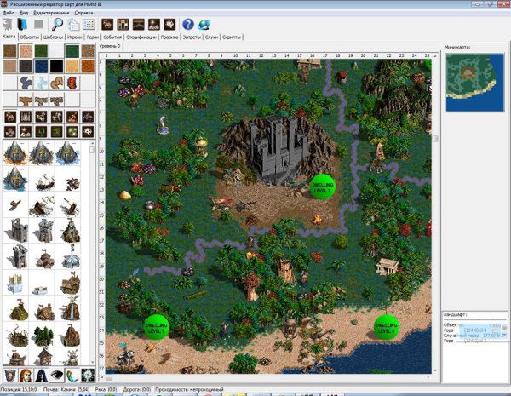Click the blue question mark help icon

[x=188, y=24]
